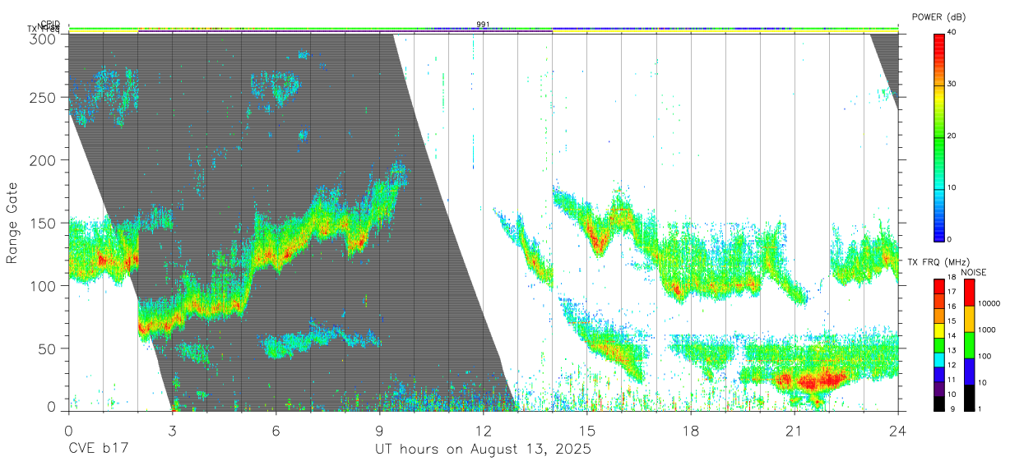Click the 100 range gate tick label
Image resolution: width=1010 pixels, height=466 pixels.
pyautogui.click(x=43, y=285)
